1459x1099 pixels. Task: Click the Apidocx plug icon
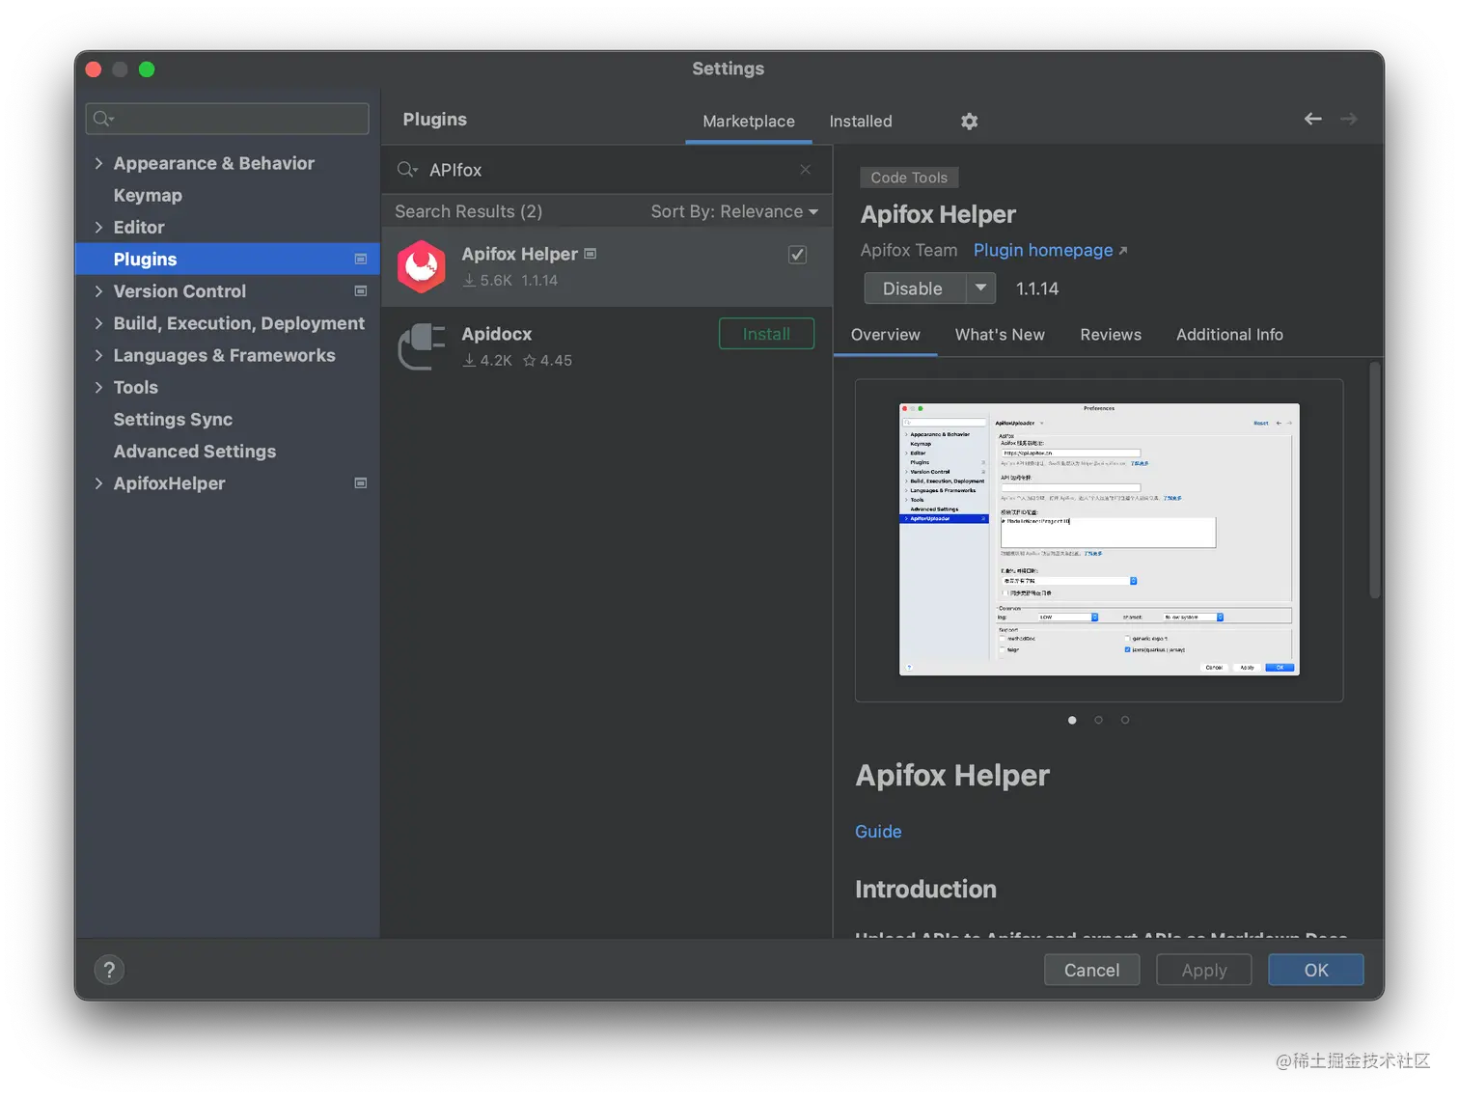point(422,346)
